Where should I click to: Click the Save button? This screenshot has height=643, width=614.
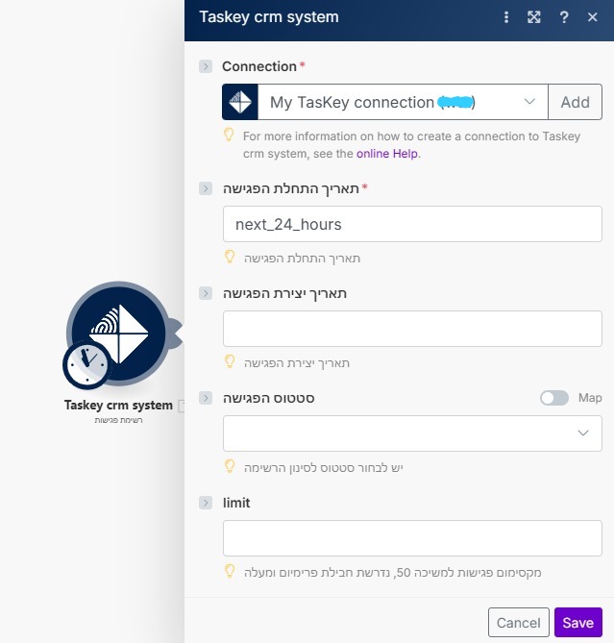(577, 623)
